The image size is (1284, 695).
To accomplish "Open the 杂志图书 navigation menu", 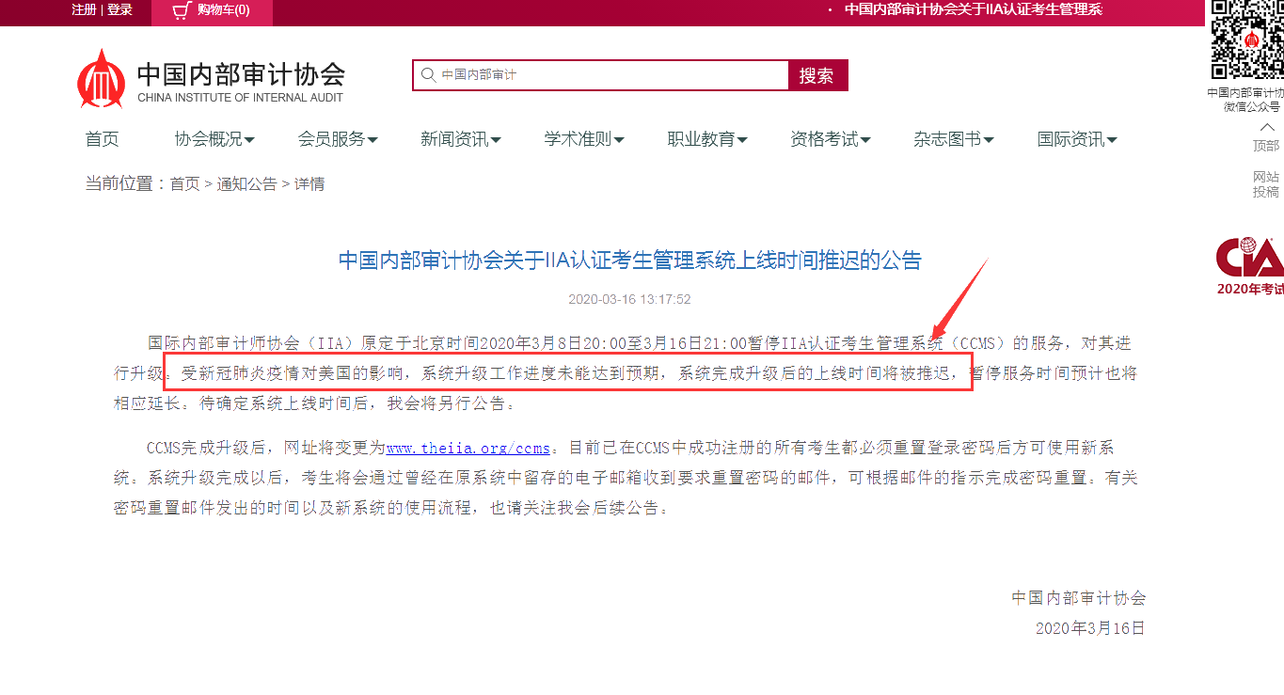I will click(x=954, y=140).
